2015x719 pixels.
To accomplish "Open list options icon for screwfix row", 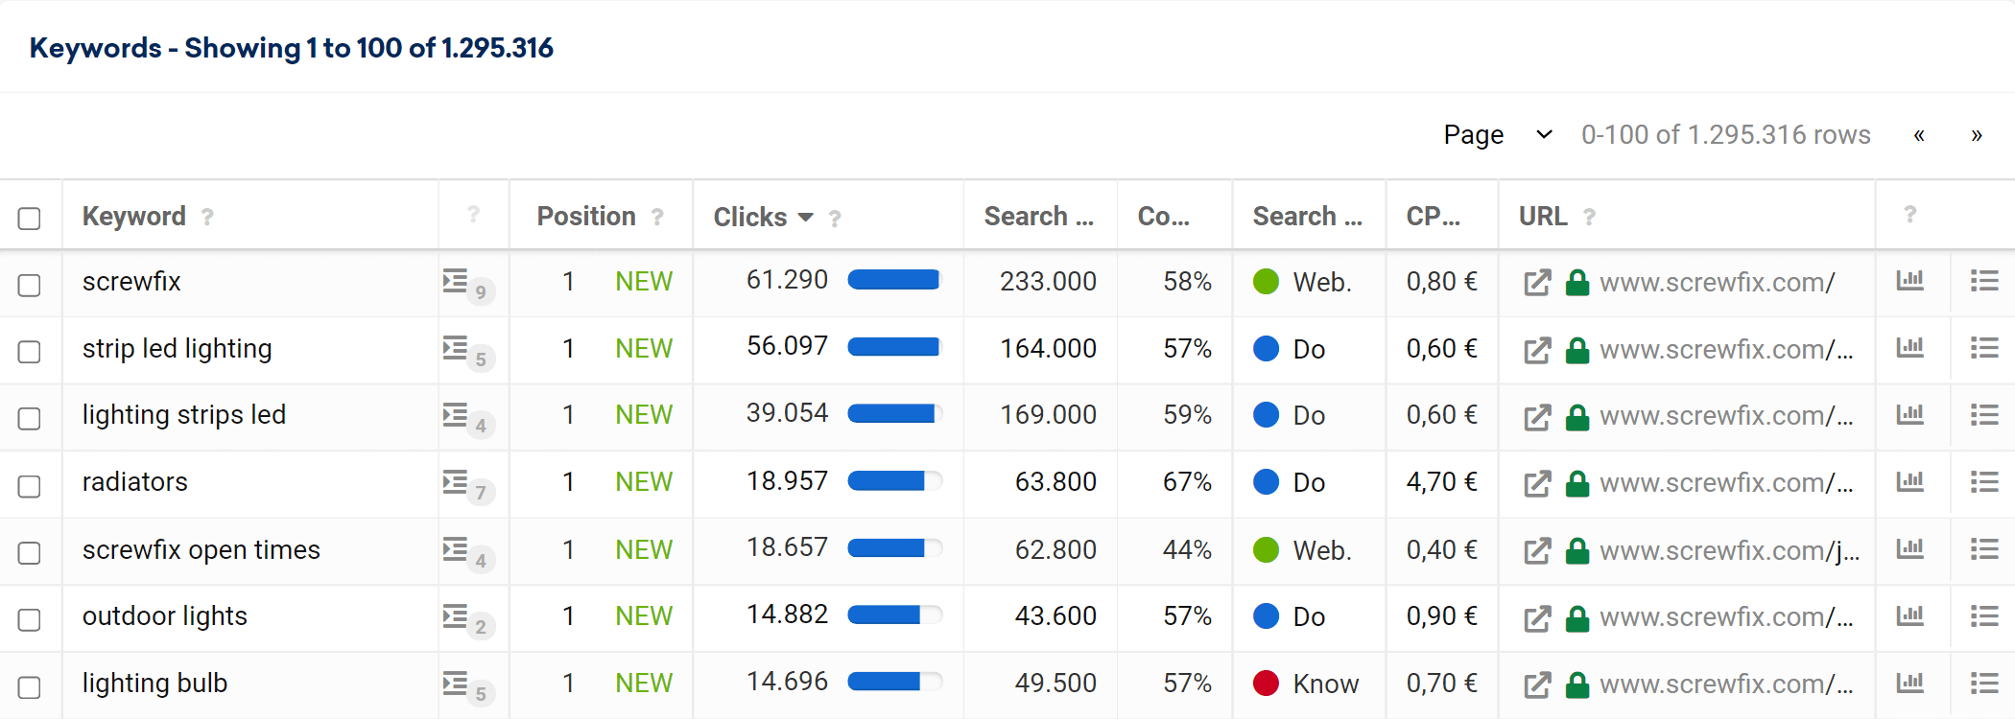I will [1984, 280].
